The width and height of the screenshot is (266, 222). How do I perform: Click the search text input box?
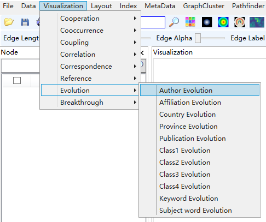coord(153,22)
